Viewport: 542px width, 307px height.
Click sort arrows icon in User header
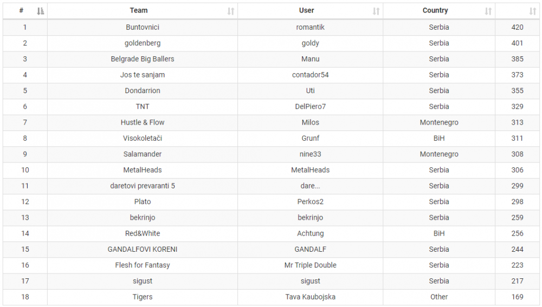click(376, 11)
